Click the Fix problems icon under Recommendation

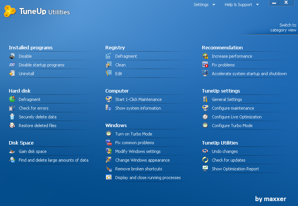pos(205,64)
